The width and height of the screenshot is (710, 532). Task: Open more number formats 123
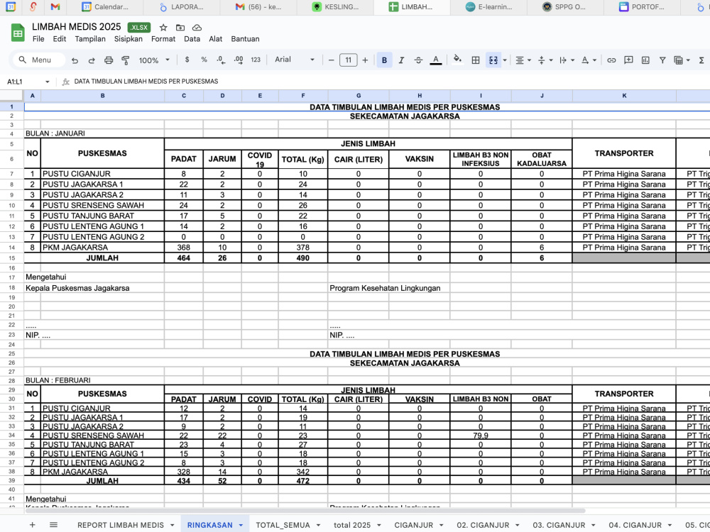pyautogui.click(x=256, y=60)
